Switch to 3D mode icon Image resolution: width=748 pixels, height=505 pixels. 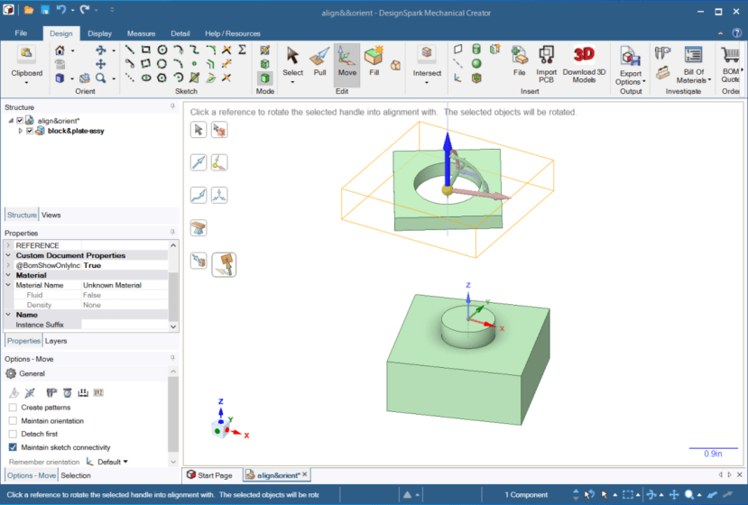(264, 78)
